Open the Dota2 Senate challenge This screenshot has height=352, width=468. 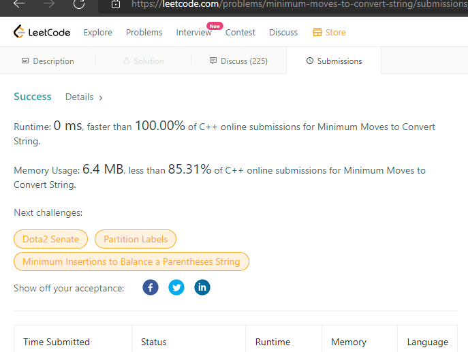[x=51, y=239]
